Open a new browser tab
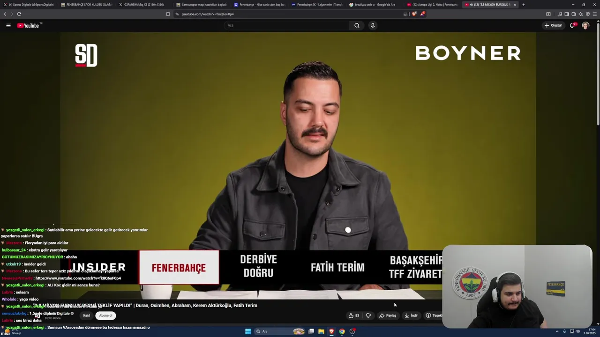 tap(524, 5)
